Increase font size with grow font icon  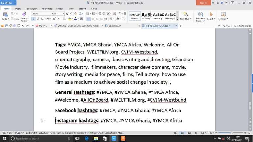point(67,14)
